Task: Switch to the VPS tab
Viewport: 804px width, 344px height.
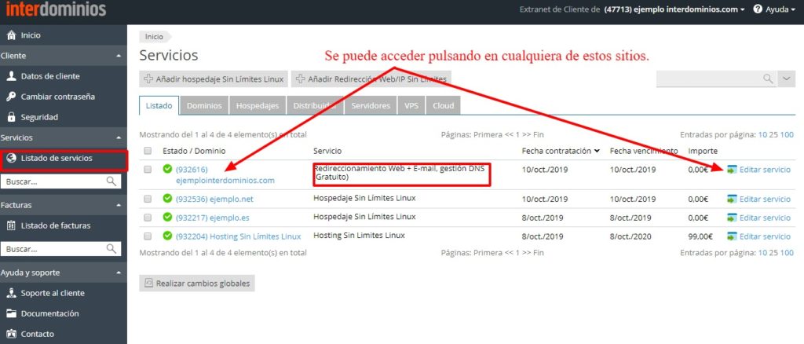Action: pos(411,105)
